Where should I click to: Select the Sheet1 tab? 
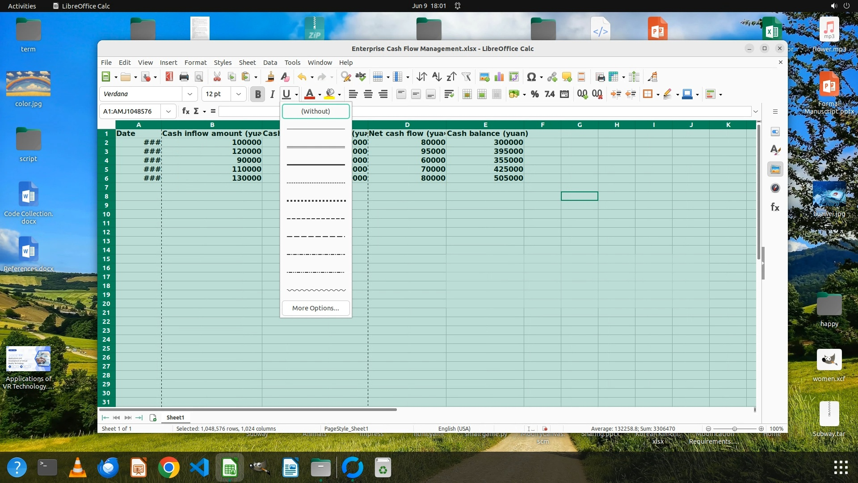click(175, 418)
